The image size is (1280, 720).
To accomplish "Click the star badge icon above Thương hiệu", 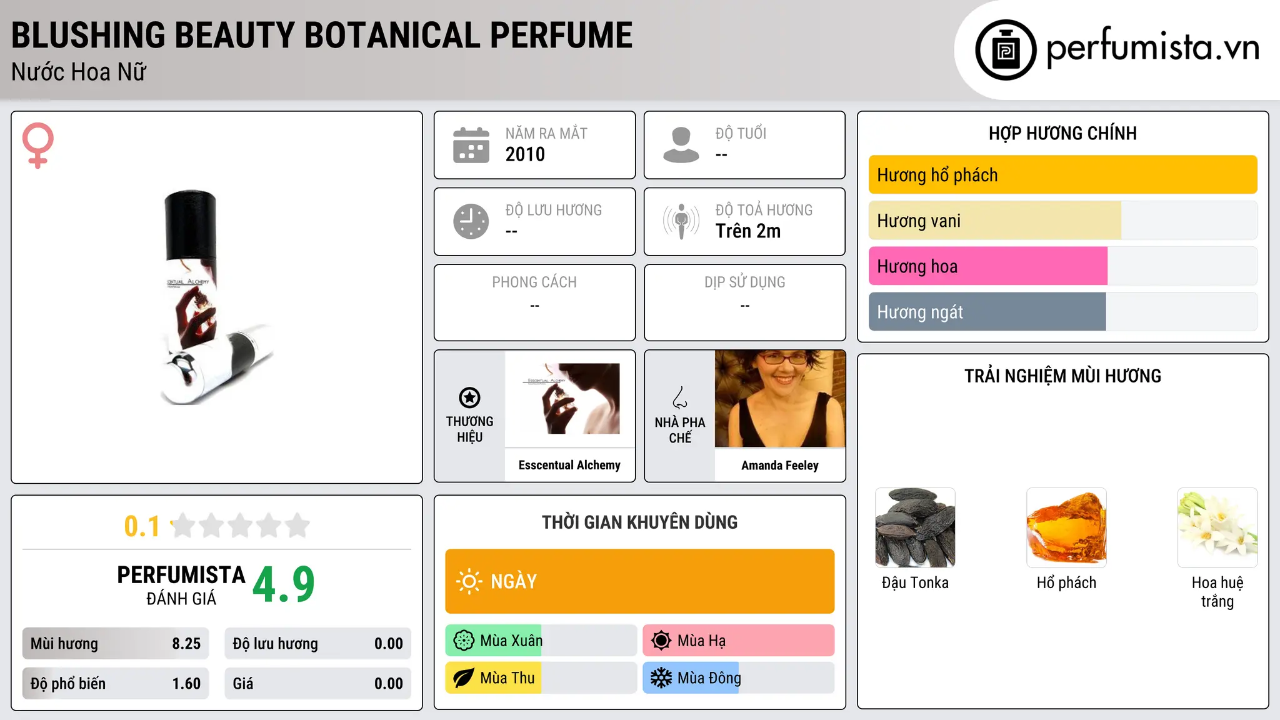I will click(x=469, y=397).
